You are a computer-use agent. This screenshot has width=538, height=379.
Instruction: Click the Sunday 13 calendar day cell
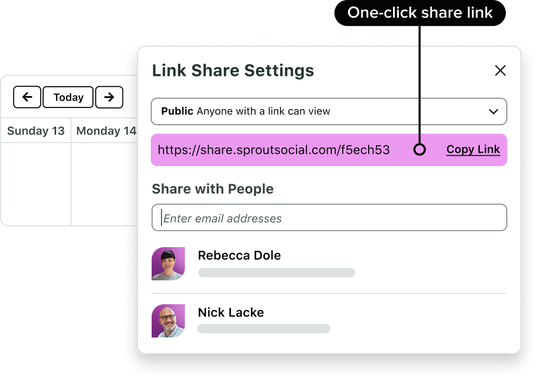(x=36, y=183)
